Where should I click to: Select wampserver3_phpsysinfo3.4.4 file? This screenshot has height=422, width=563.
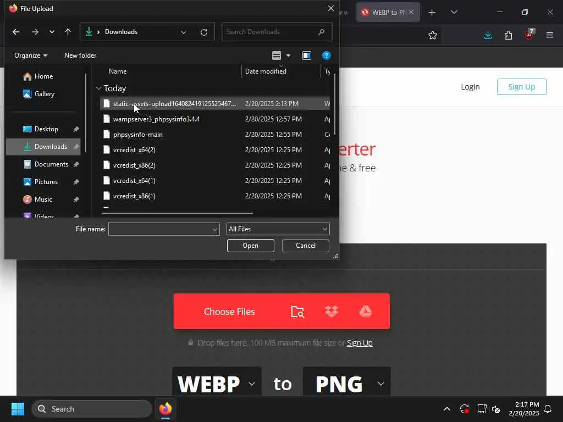tap(215, 119)
